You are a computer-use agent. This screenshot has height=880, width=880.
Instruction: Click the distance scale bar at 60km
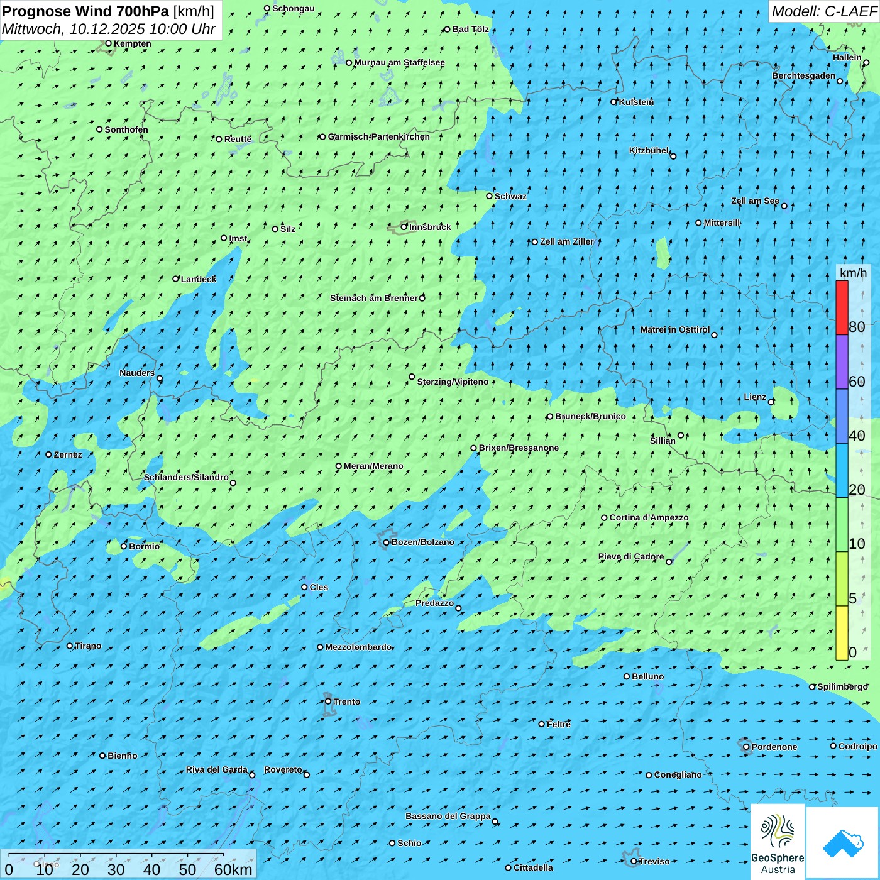(x=223, y=855)
